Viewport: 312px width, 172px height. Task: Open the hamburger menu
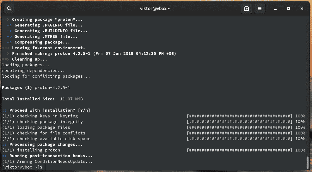[260, 9]
